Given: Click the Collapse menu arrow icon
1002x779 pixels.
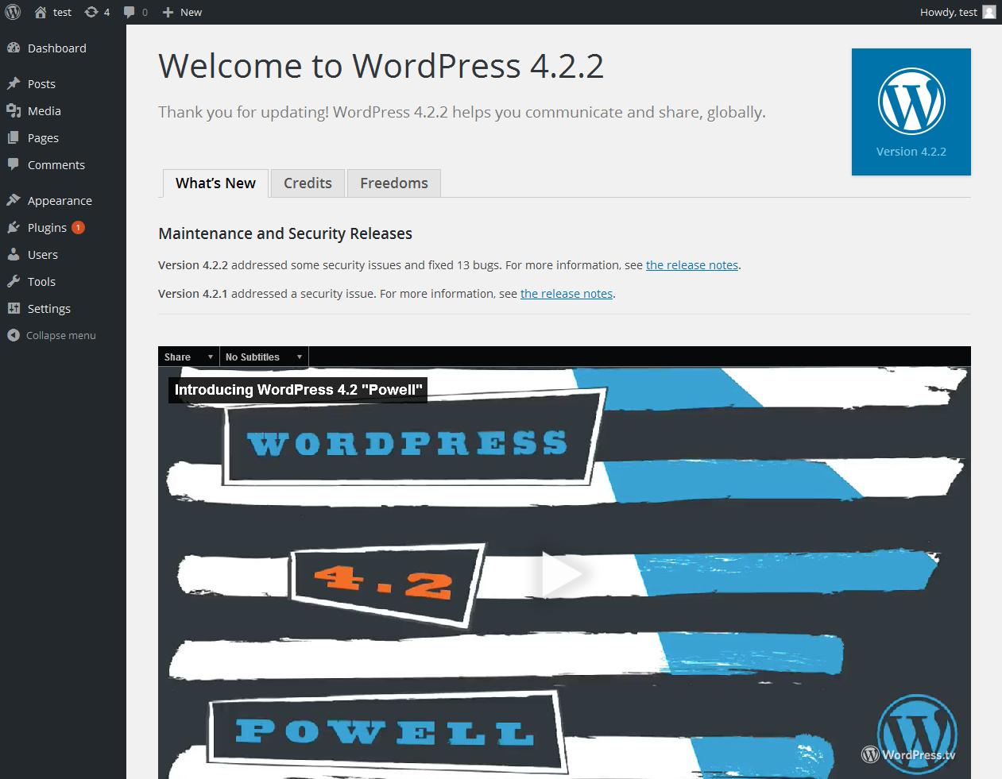Looking at the screenshot, I should [x=14, y=335].
